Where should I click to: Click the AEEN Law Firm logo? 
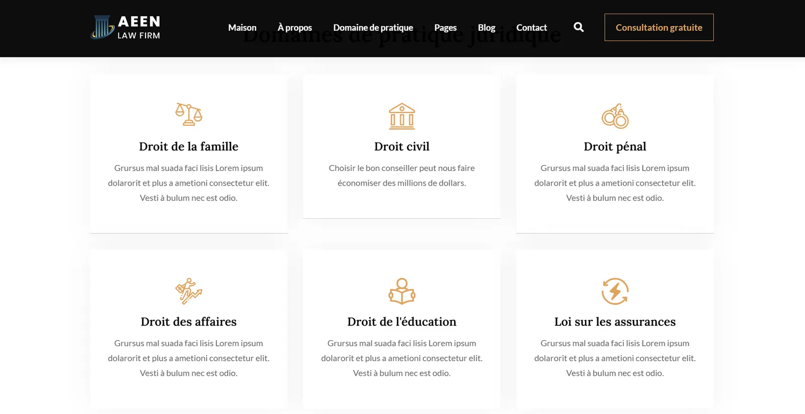coord(125,27)
